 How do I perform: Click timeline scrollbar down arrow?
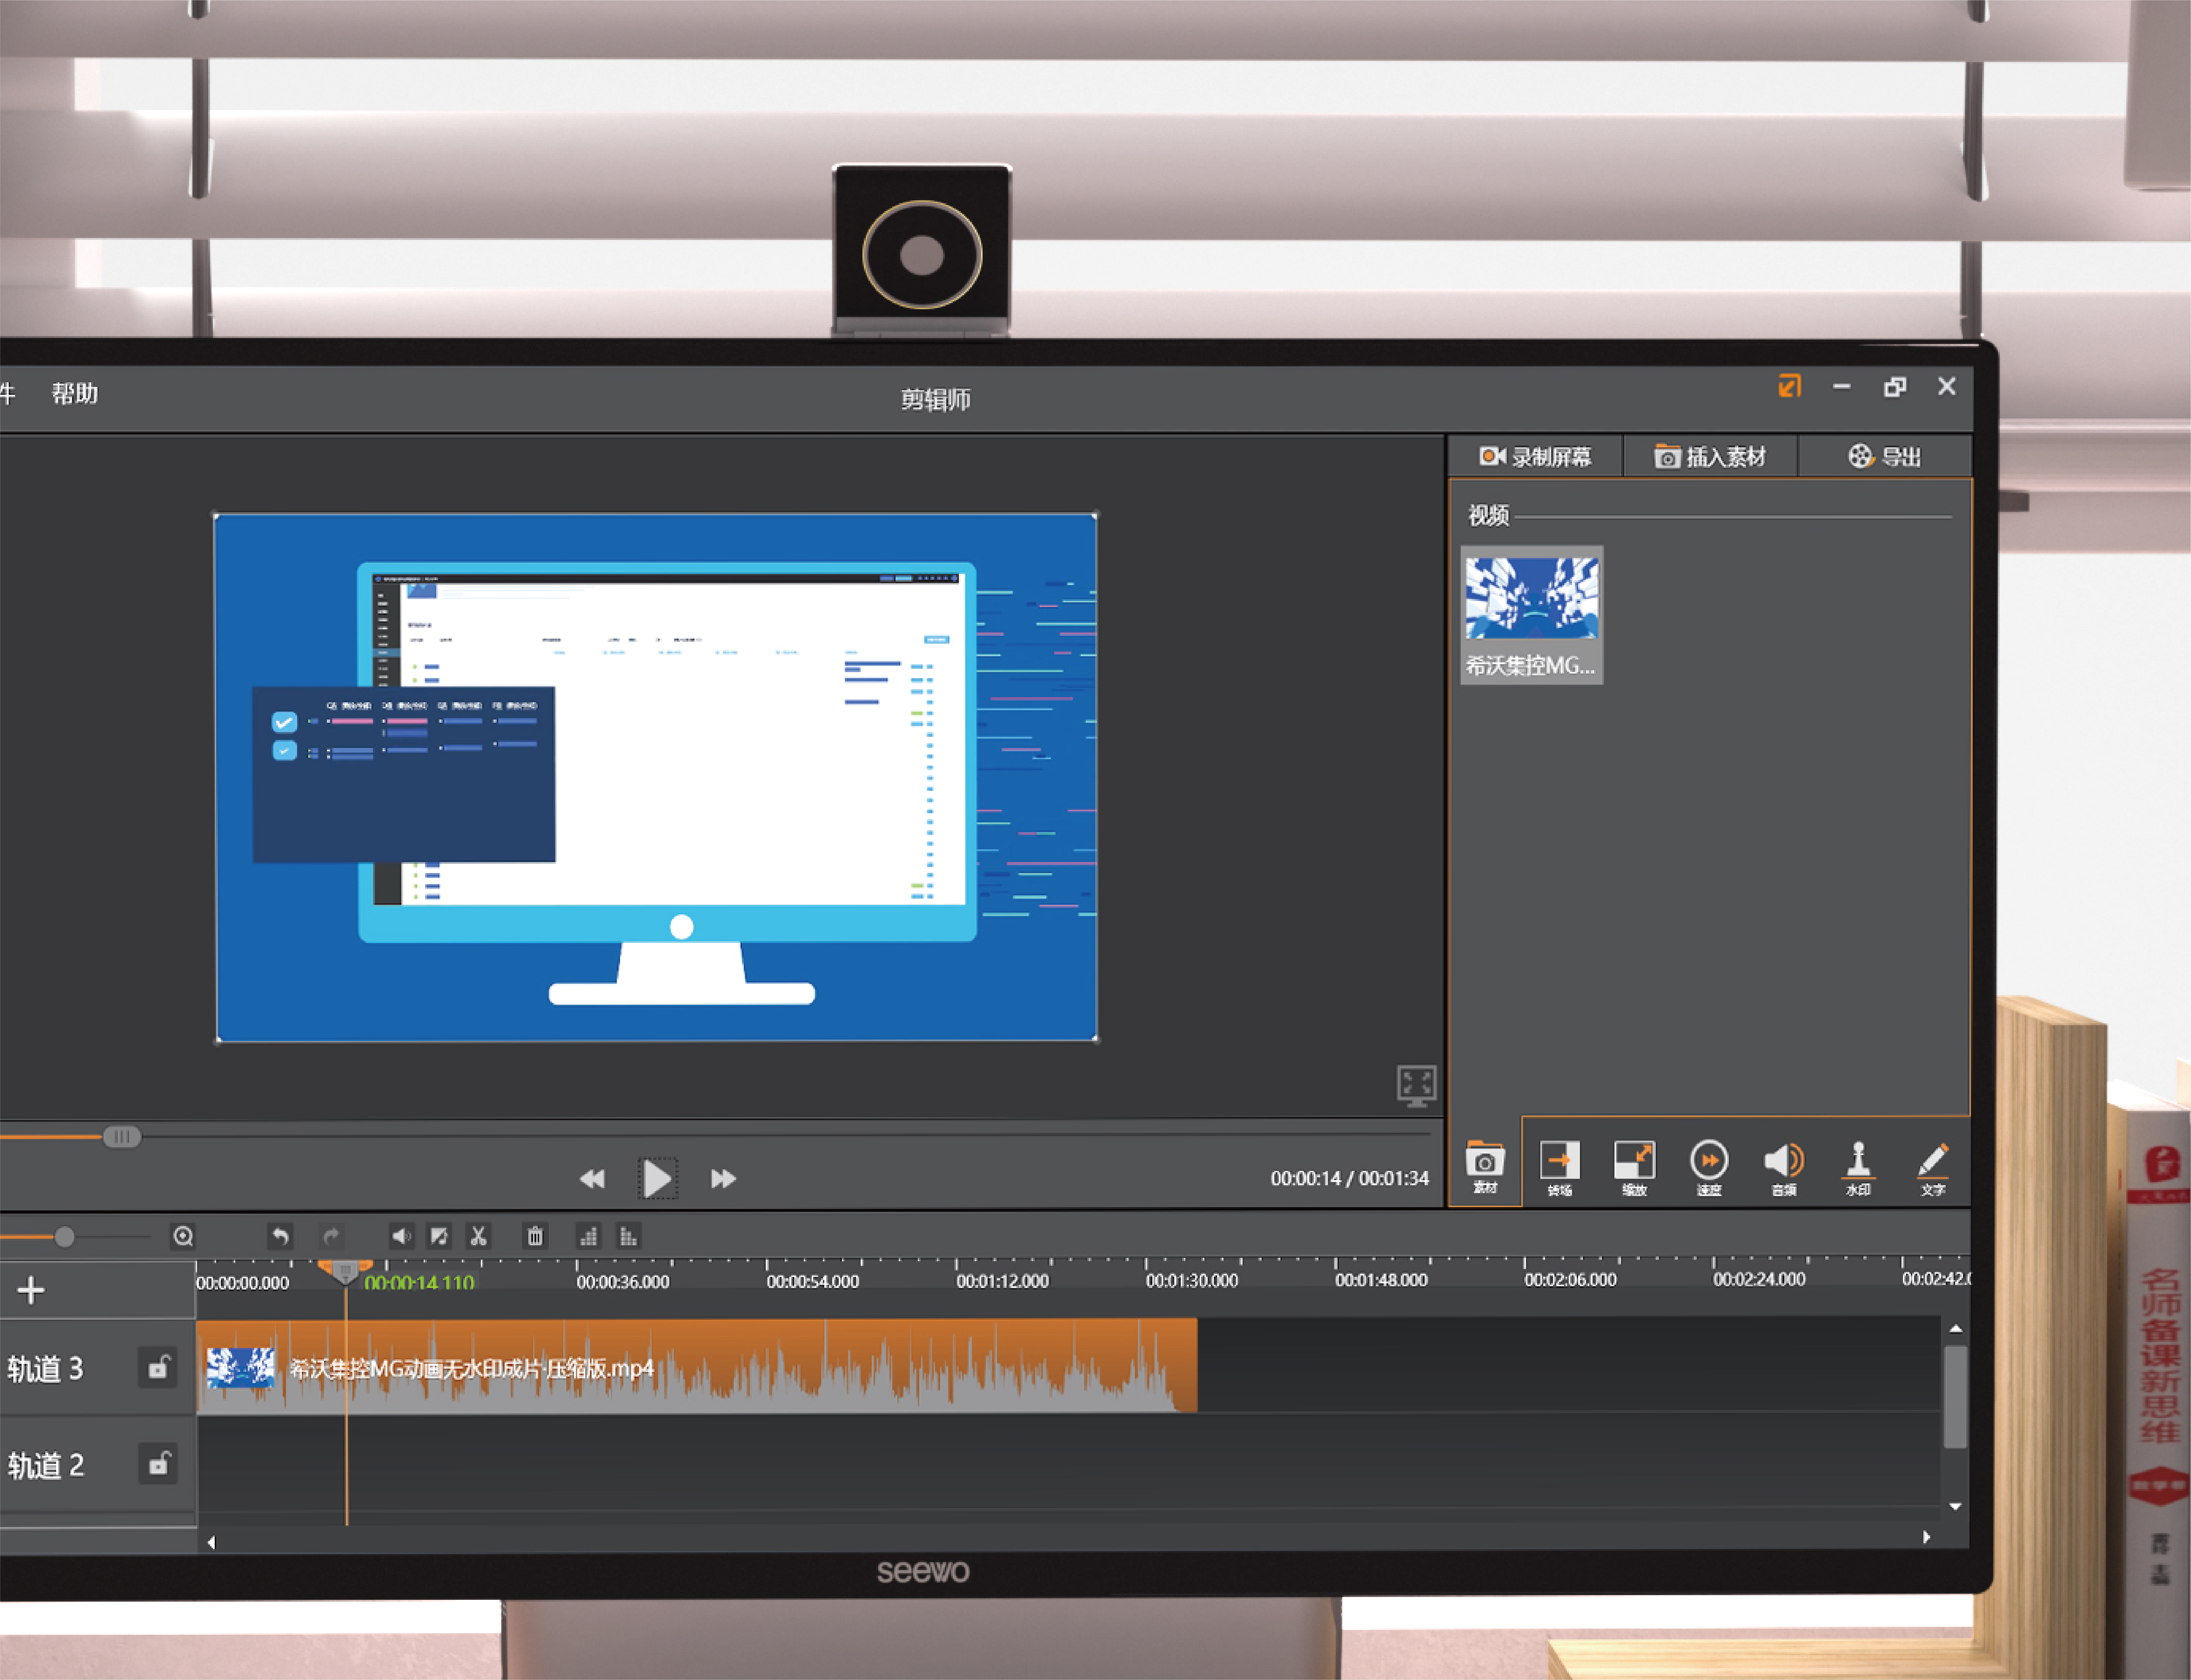tap(1955, 1506)
